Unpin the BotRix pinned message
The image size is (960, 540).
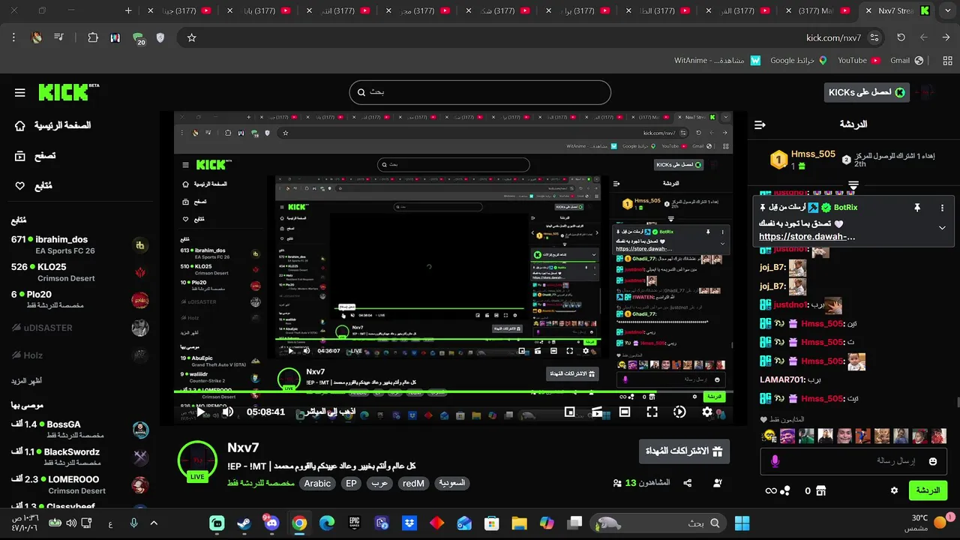pyautogui.click(x=916, y=208)
